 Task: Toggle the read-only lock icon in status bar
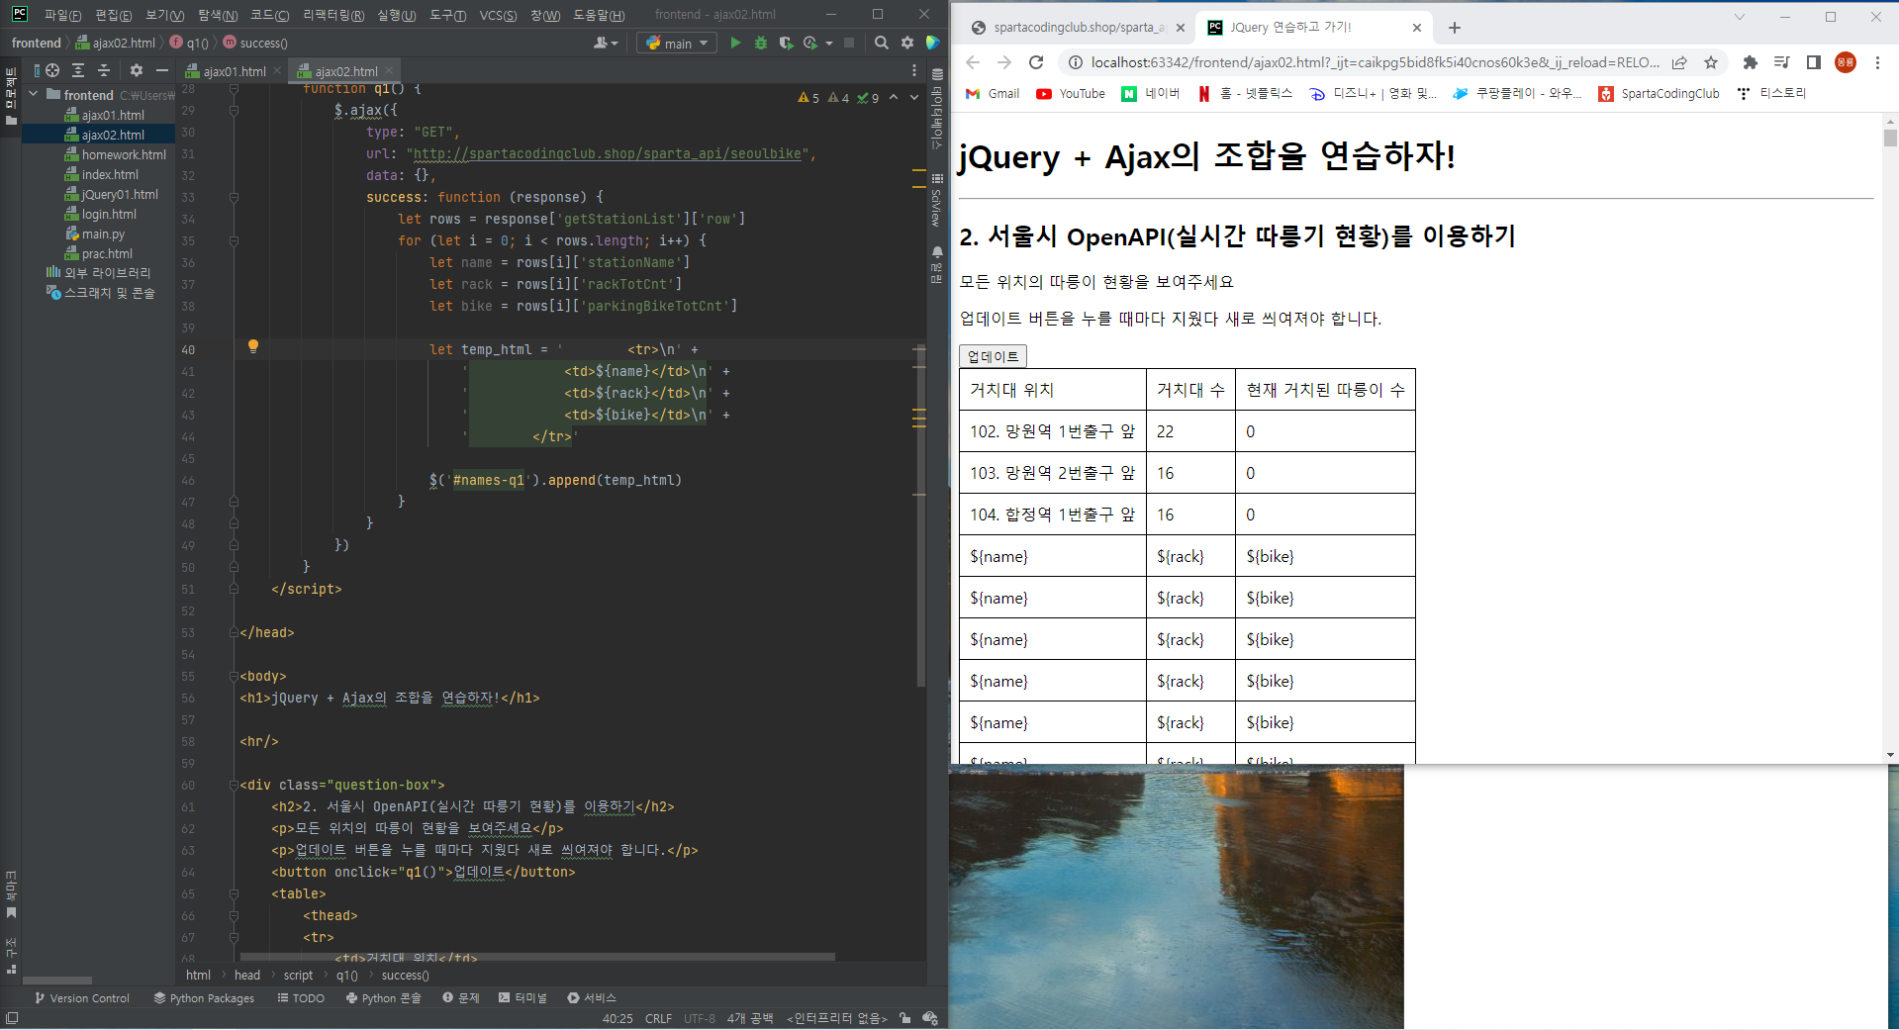[905, 1018]
